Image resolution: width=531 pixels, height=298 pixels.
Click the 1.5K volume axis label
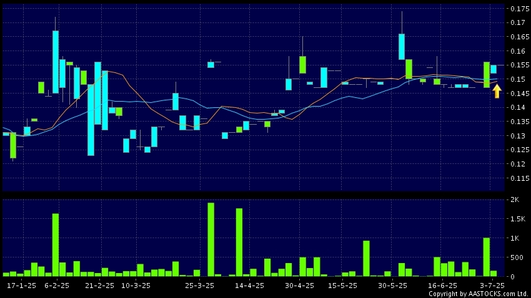pyautogui.click(x=518, y=219)
